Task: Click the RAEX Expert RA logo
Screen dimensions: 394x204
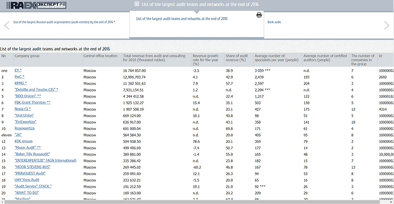Action: [37, 5]
